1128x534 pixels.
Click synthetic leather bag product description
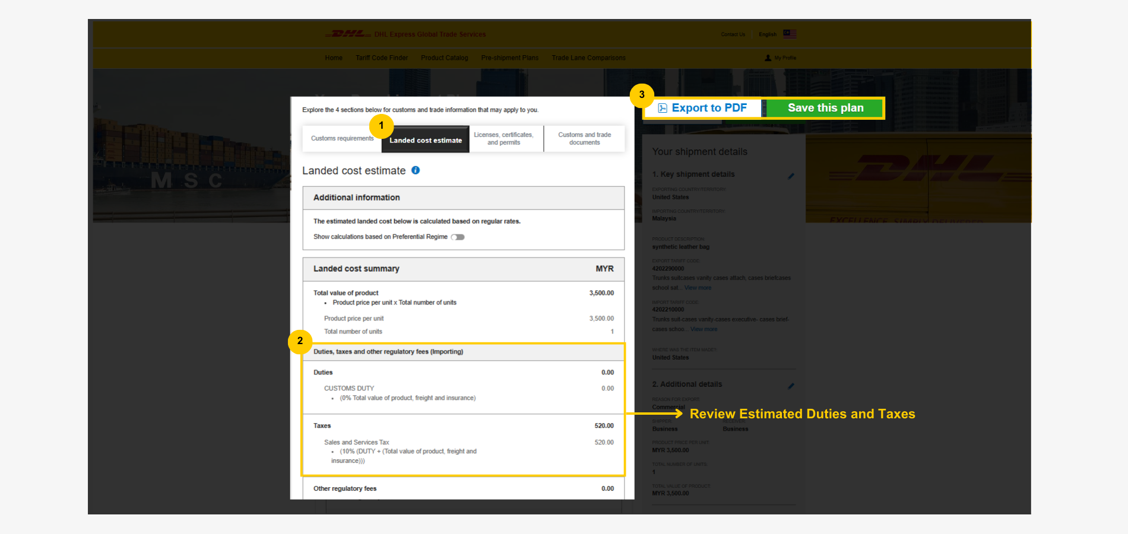click(x=681, y=247)
